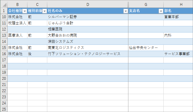
Task: Select 株式会社 cell in row 16
Action: [x=17, y=54]
